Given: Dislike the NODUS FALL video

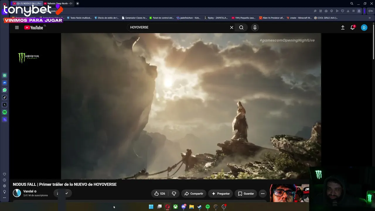Looking at the screenshot, I should click(x=174, y=194).
